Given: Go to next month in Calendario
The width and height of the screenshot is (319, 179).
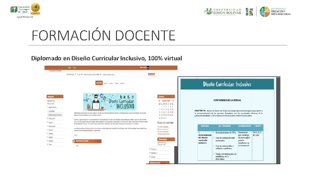Looking at the screenshot, I should [173, 101].
